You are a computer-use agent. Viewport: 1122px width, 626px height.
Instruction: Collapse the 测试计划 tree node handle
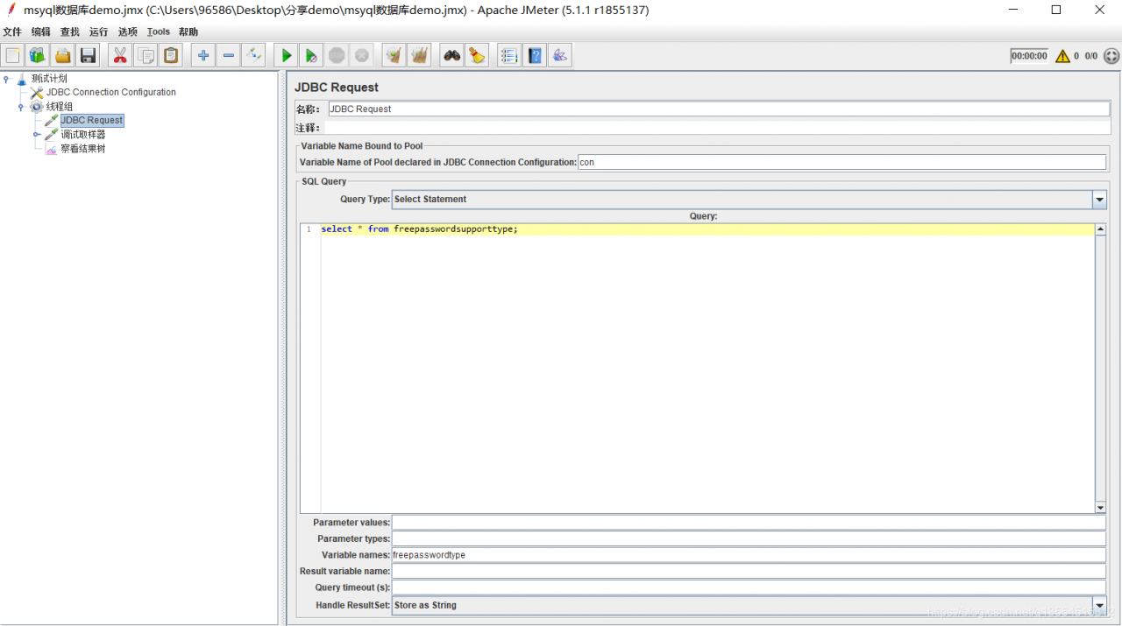pyautogui.click(x=6, y=79)
